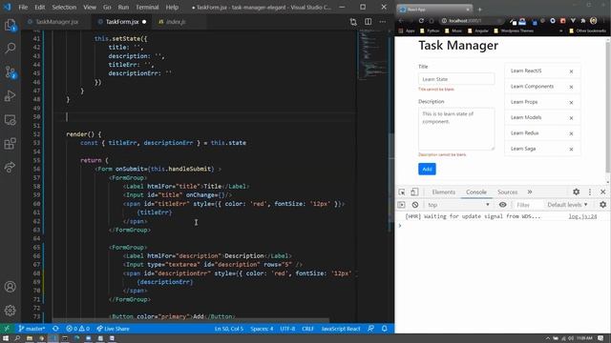The width and height of the screenshot is (611, 343).
Task: Open the Remote Explorer view
Action: point(11,120)
